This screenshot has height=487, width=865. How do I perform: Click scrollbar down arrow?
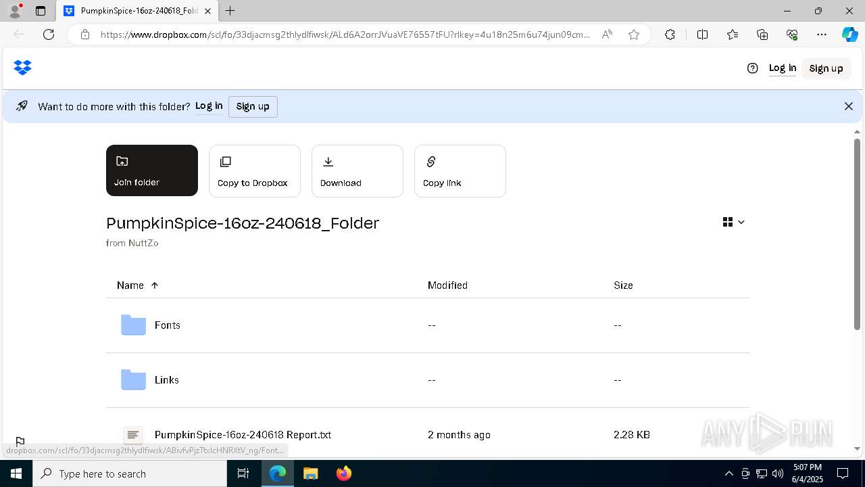[857, 448]
